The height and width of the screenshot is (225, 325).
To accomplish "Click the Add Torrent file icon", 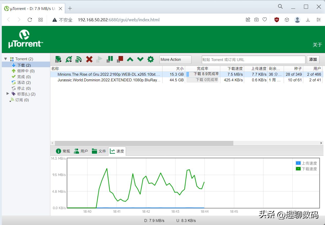I will click(59, 59).
